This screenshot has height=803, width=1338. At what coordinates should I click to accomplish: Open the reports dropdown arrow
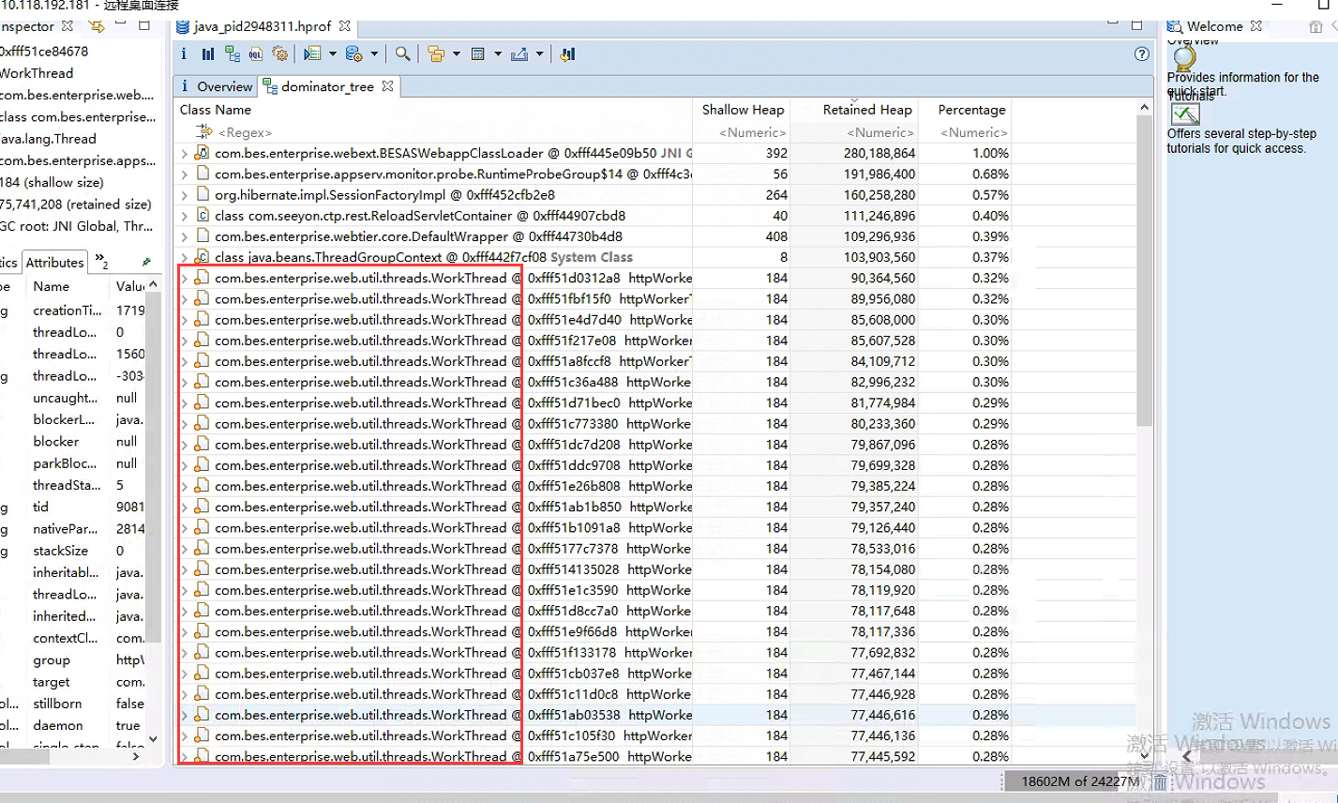(x=333, y=54)
